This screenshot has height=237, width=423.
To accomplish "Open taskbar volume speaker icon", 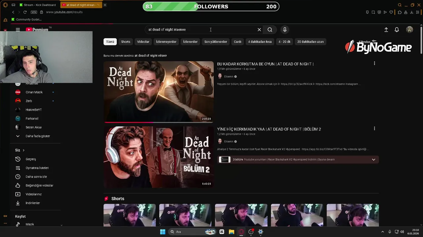I will coord(402,232).
